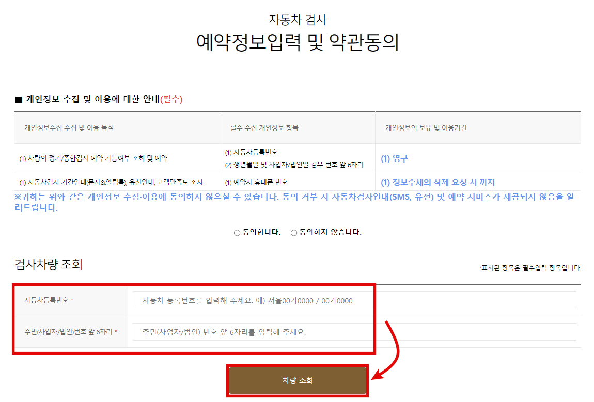Select the 동의하지 않습니다 radio button
This screenshot has width=594, height=402.
[x=293, y=232]
